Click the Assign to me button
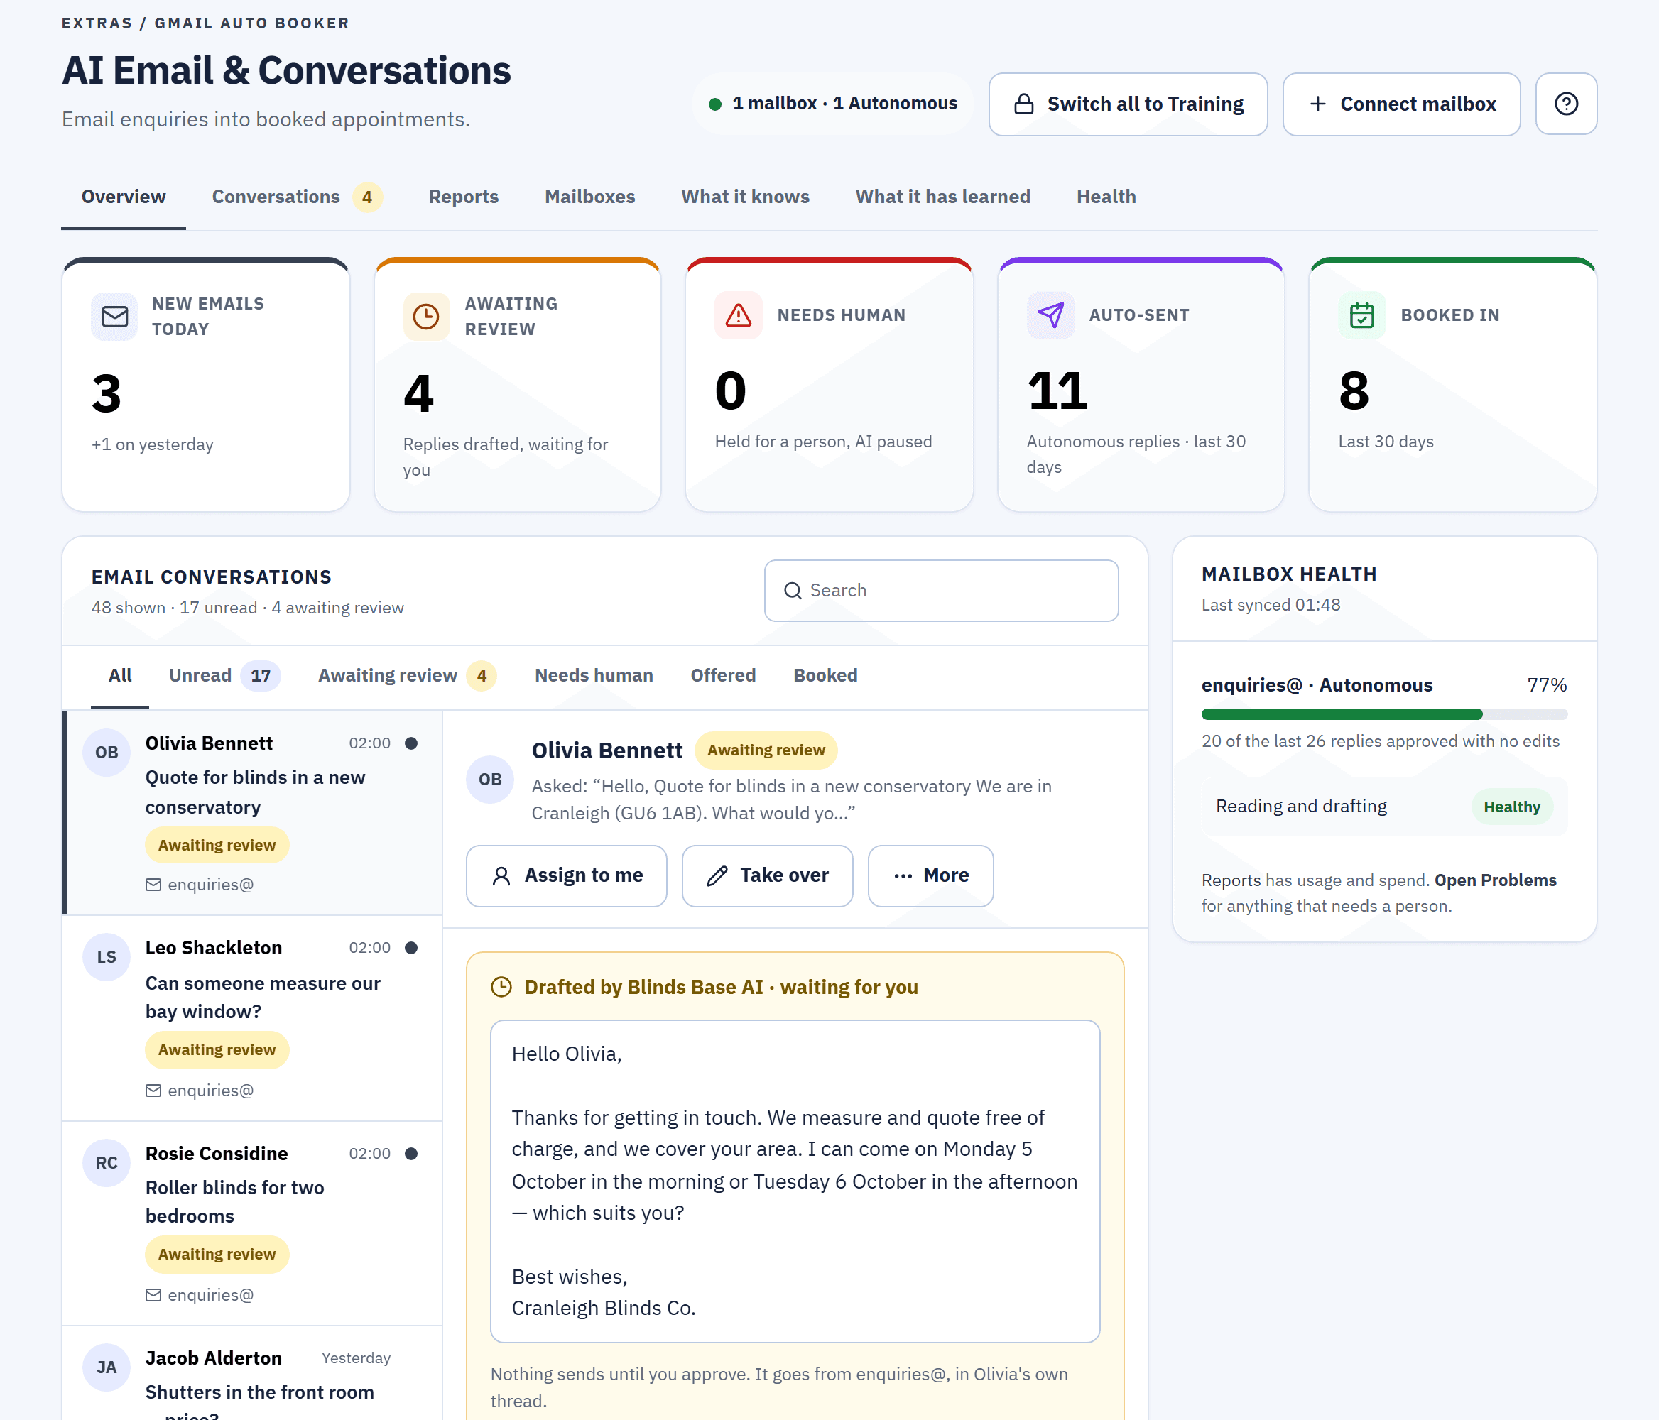Screen dimensions: 1659x1420 [x=566, y=875]
